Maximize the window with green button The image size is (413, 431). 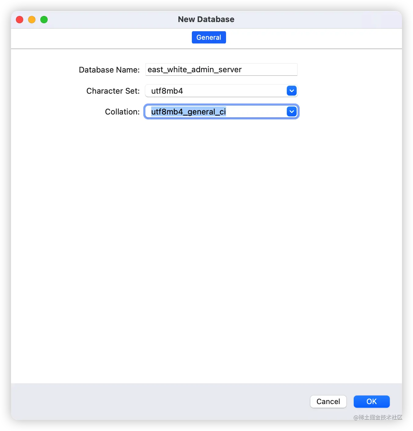click(44, 20)
